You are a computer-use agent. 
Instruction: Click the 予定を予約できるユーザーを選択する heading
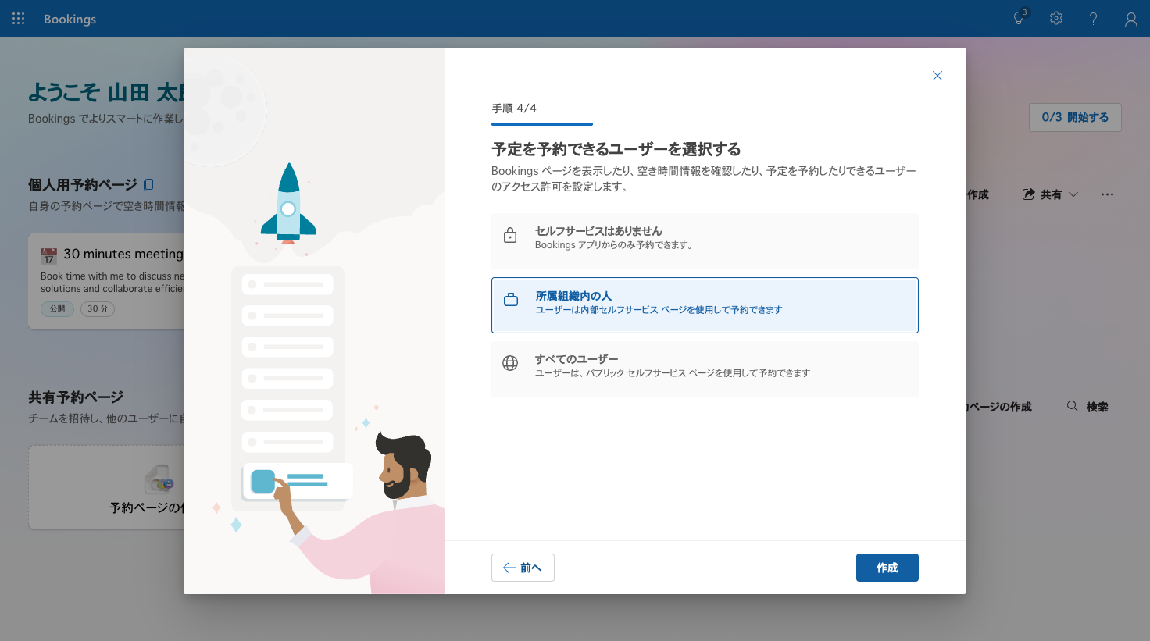tap(616, 149)
